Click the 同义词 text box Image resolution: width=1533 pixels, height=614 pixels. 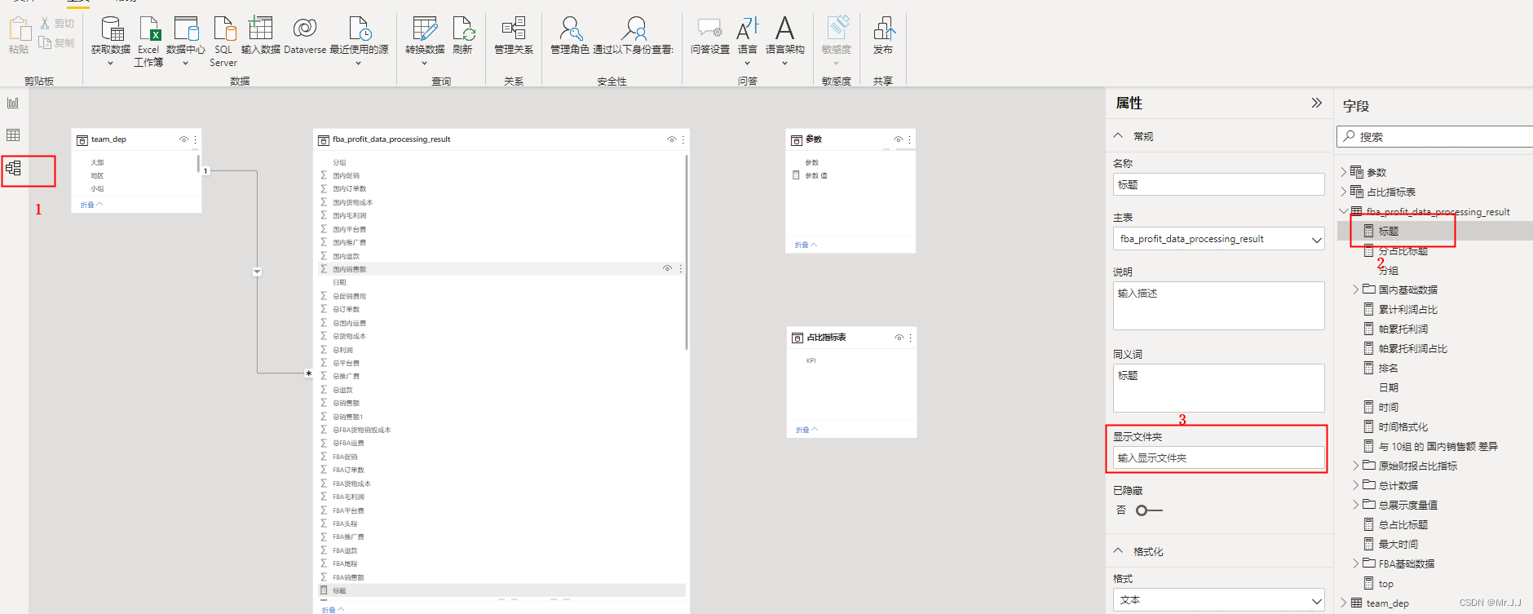pos(1218,388)
